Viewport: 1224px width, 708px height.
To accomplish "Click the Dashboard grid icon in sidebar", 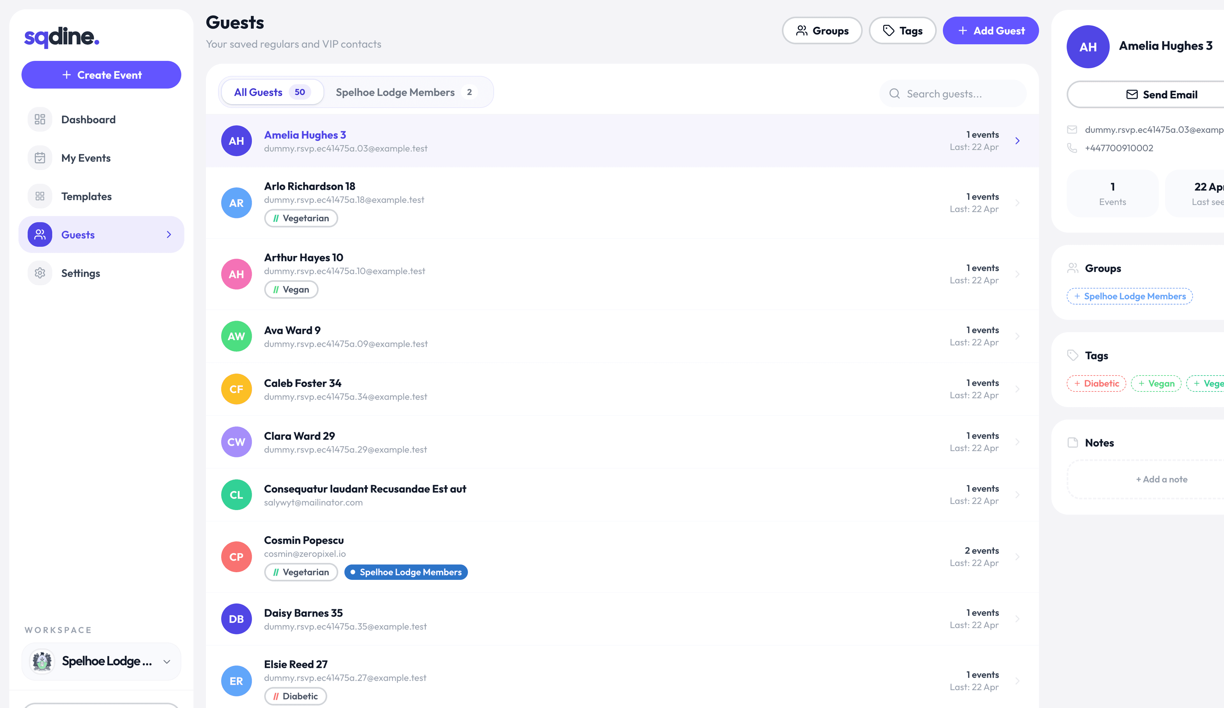I will pos(40,120).
